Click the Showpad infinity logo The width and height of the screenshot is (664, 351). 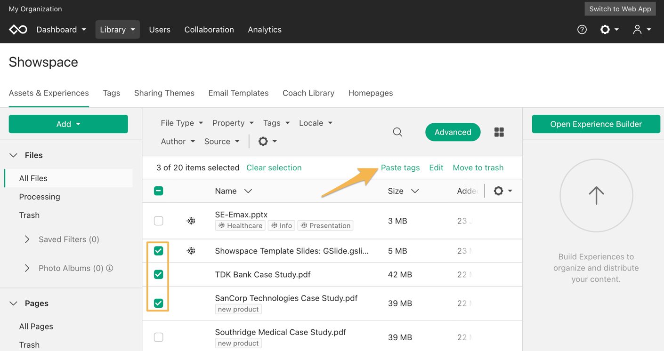click(x=18, y=30)
